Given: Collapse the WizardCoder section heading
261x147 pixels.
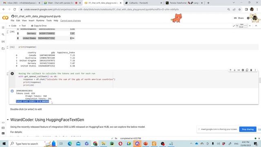Looking at the screenshot, I should (x=8, y=120).
